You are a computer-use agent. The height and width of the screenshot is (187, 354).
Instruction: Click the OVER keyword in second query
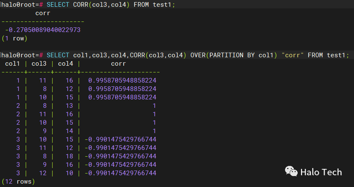[198, 55]
